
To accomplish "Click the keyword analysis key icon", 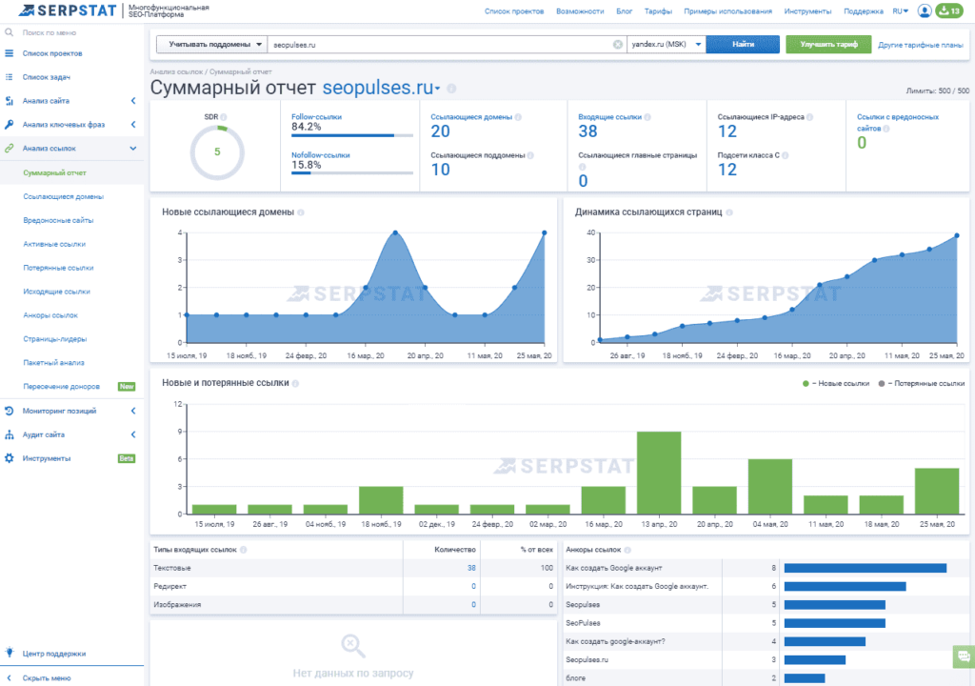I will (9, 125).
